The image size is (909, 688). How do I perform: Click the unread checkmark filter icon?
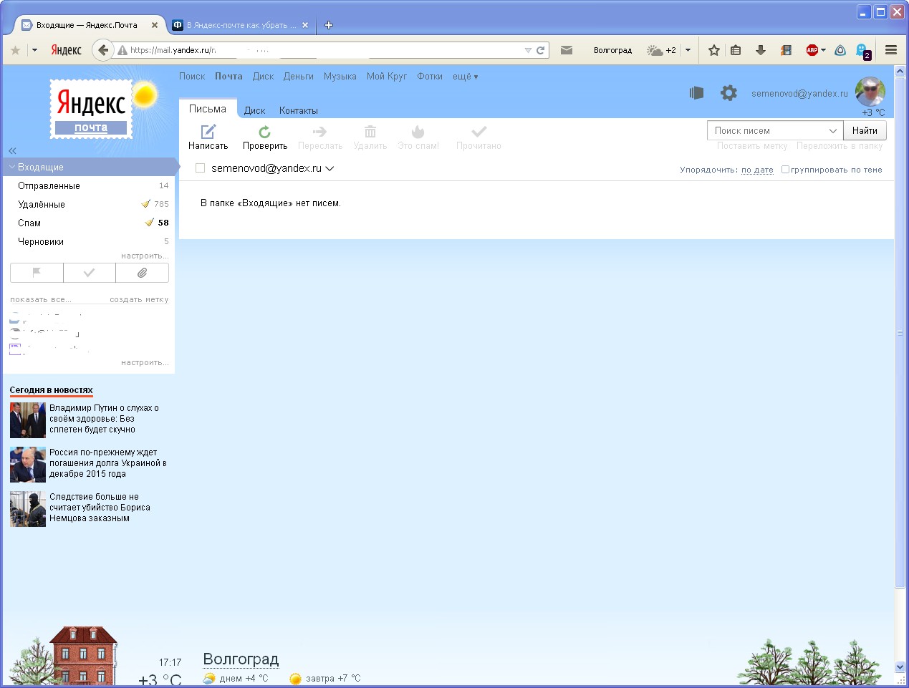coord(89,273)
